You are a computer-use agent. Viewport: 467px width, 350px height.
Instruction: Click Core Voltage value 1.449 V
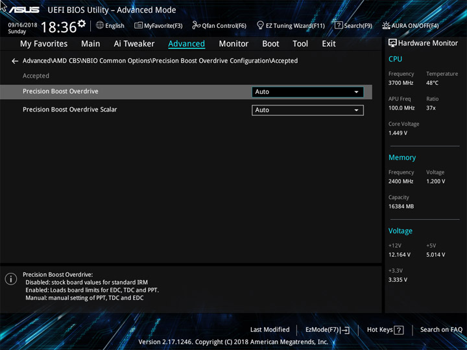(398, 133)
